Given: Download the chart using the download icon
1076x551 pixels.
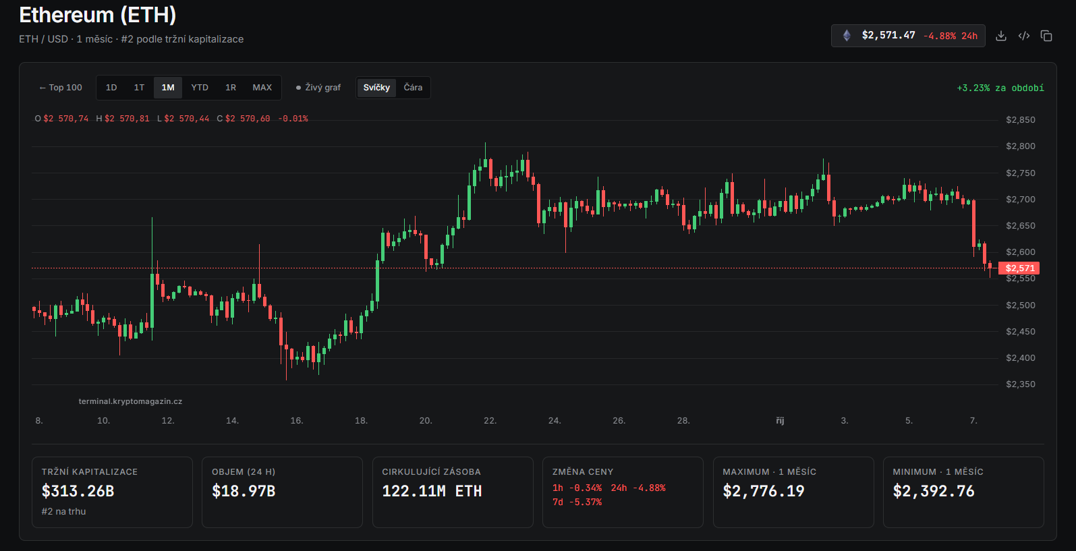Looking at the screenshot, I should click(x=1001, y=36).
